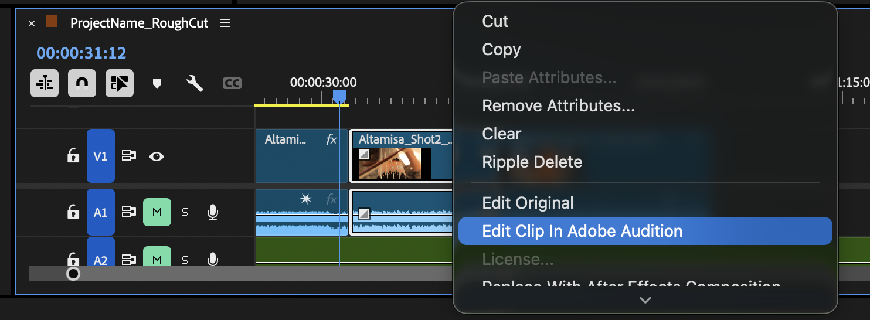Toggle V1 track output eye

click(156, 156)
